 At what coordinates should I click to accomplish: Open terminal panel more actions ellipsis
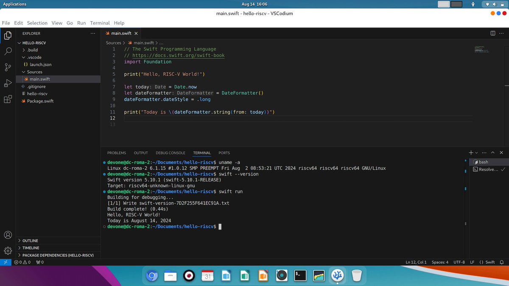(484, 153)
